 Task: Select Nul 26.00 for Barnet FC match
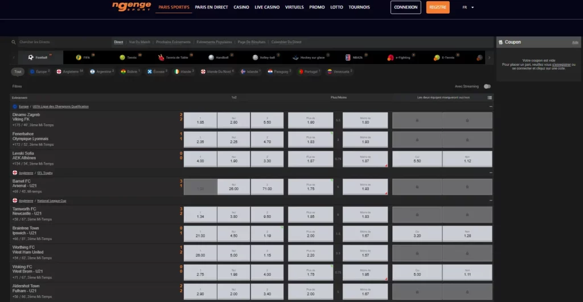(233, 187)
